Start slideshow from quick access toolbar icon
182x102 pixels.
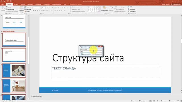[x=11, y=1]
